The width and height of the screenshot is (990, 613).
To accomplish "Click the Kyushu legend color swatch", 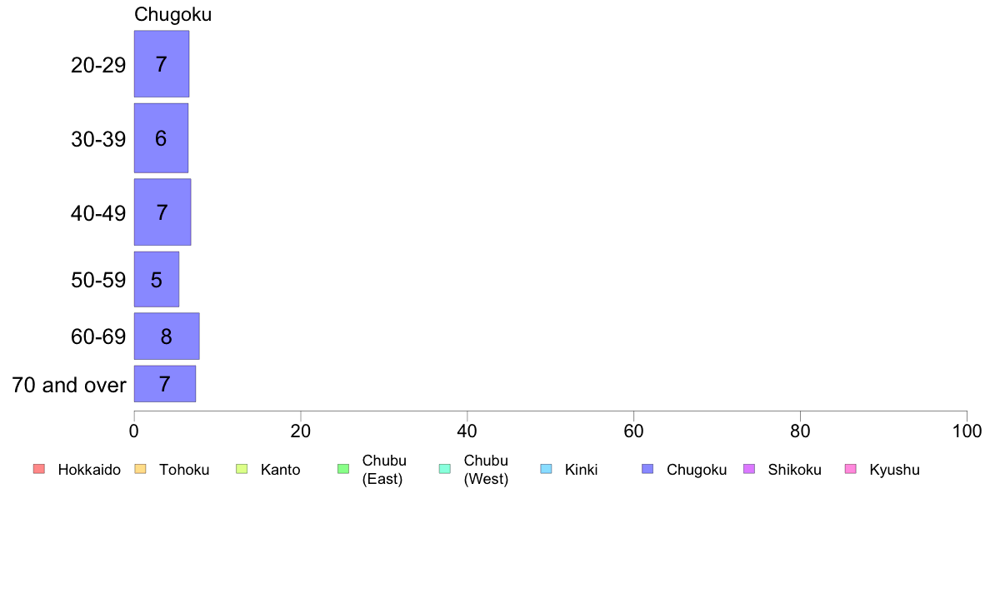I will [x=851, y=468].
